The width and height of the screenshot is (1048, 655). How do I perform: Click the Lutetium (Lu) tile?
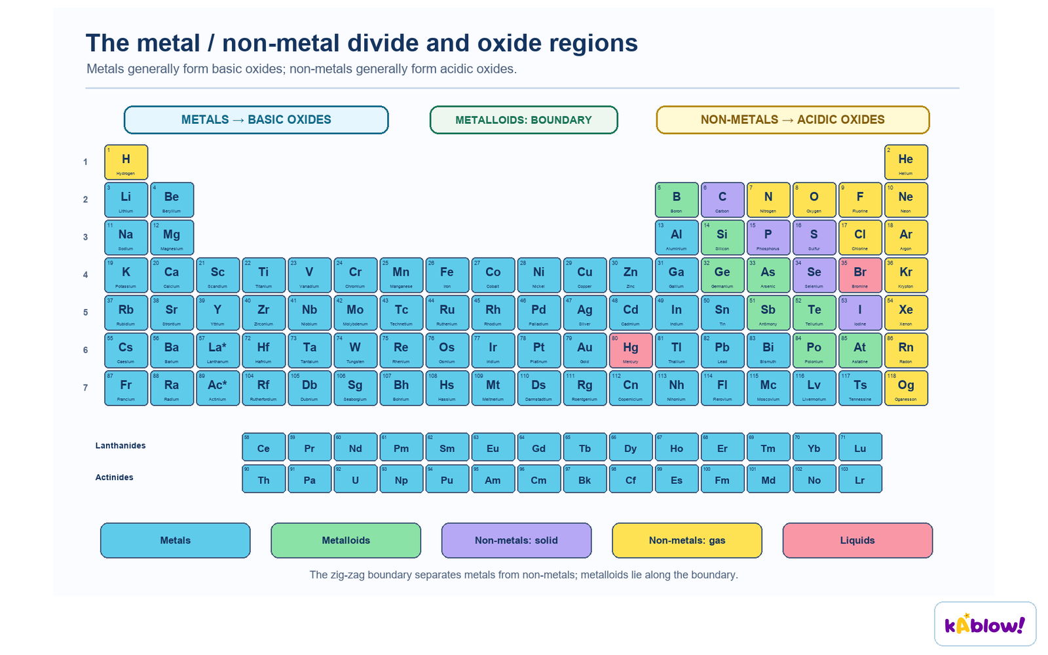[x=860, y=447]
